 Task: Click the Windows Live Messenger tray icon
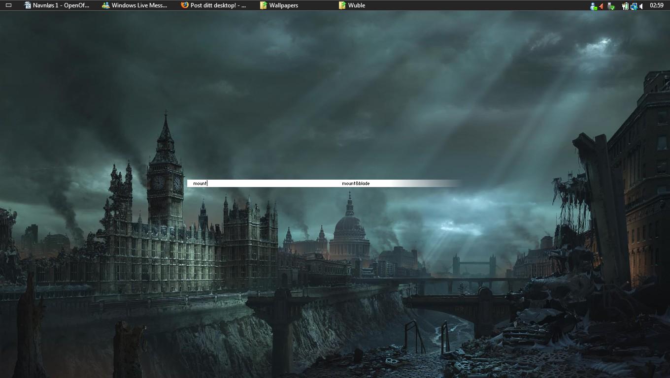tap(594, 6)
